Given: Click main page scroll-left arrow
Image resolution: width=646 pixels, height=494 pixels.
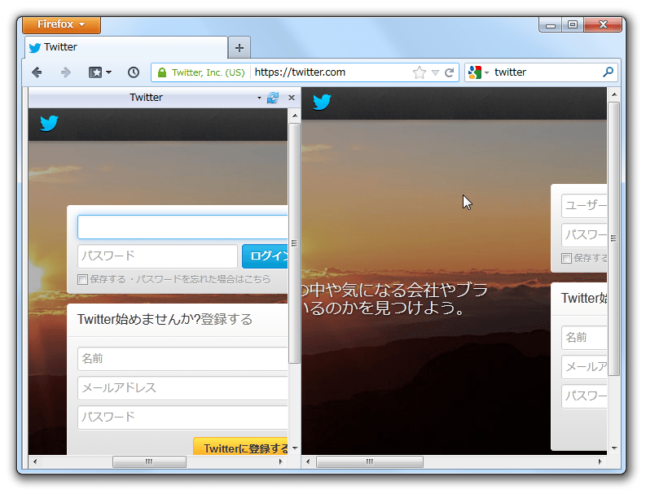Looking at the screenshot, I should coord(308,462).
